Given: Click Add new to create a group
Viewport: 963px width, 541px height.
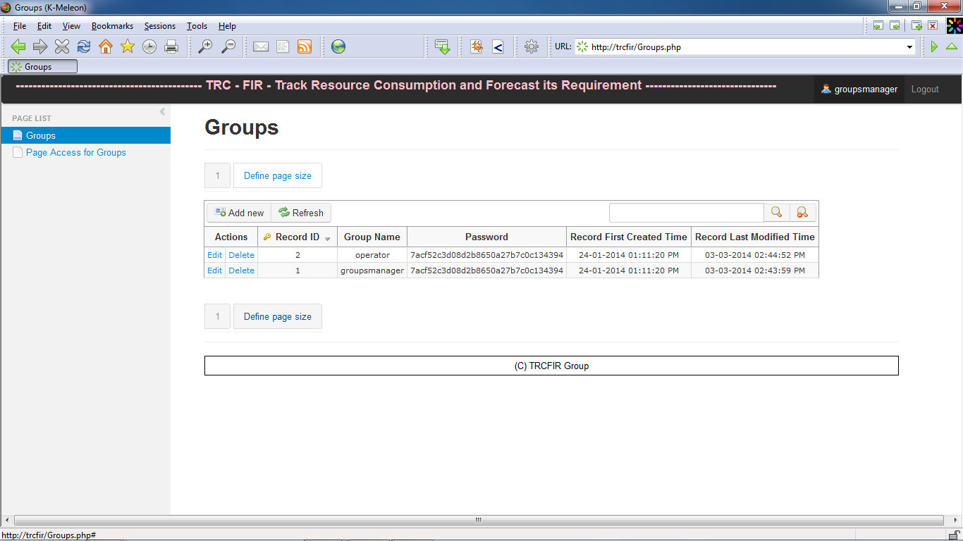Looking at the screenshot, I should [238, 212].
